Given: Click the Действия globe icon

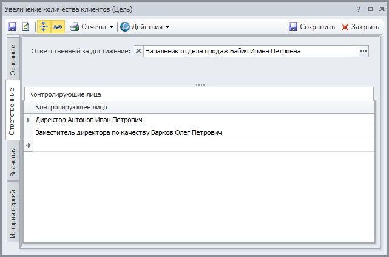Looking at the screenshot, I should click(x=124, y=27).
